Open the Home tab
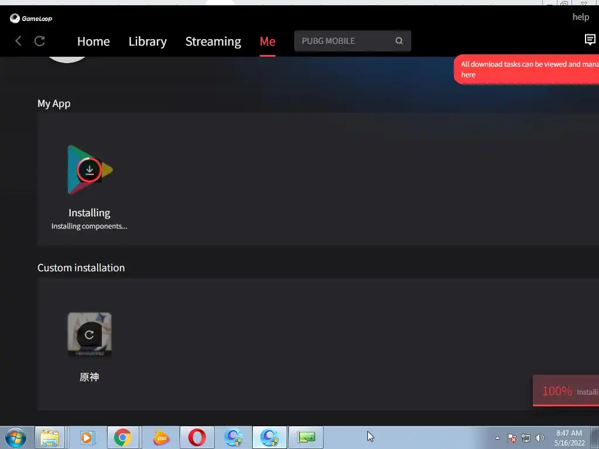599x449 pixels. pyautogui.click(x=94, y=42)
